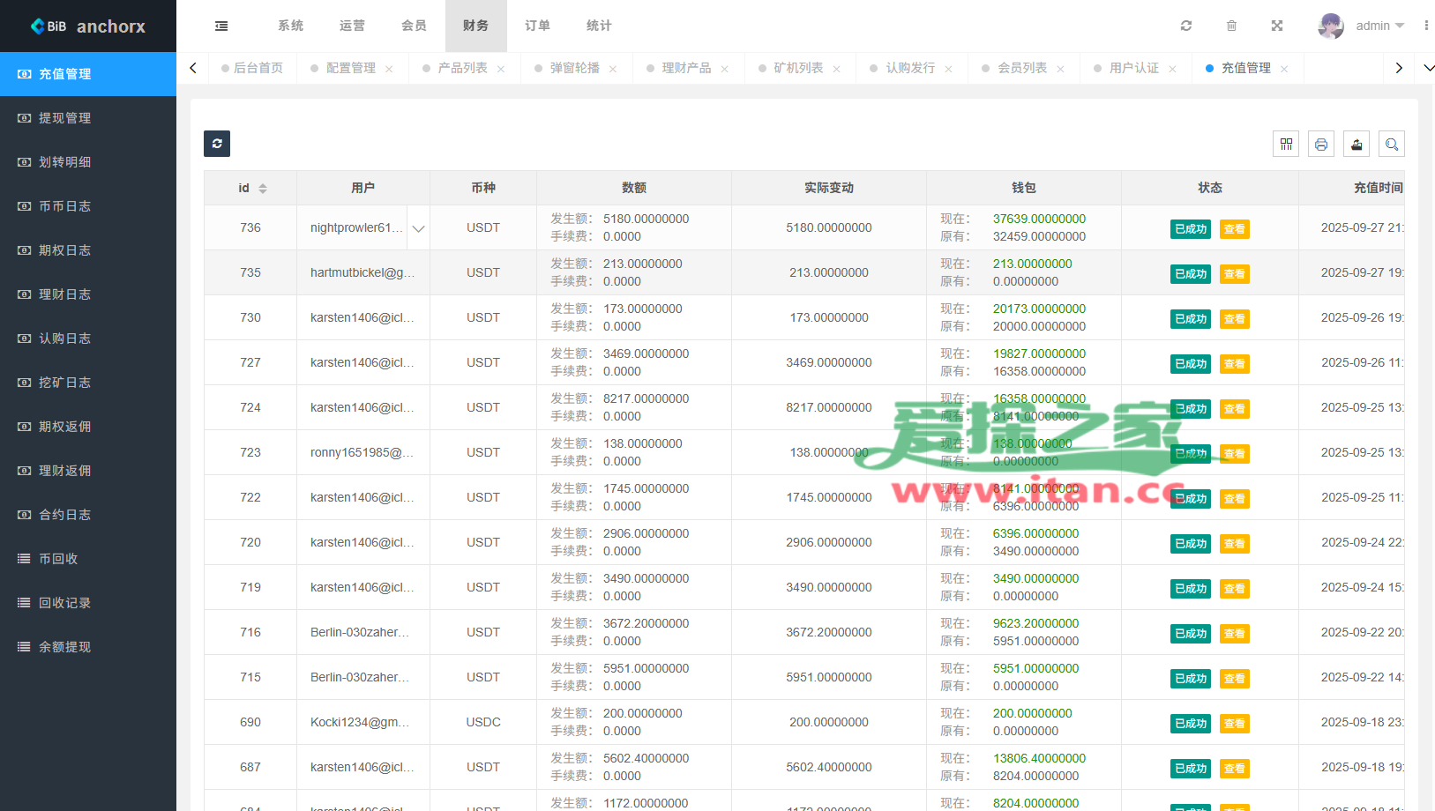Click 查看 button for record 736
Screen dimensions: 1435x811
(1234, 229)
